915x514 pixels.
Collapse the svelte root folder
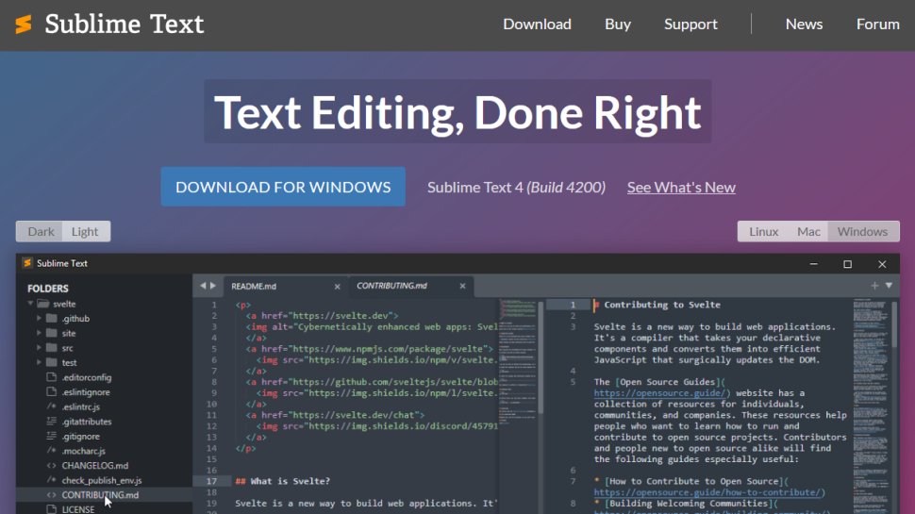click(x=30, y=304)
